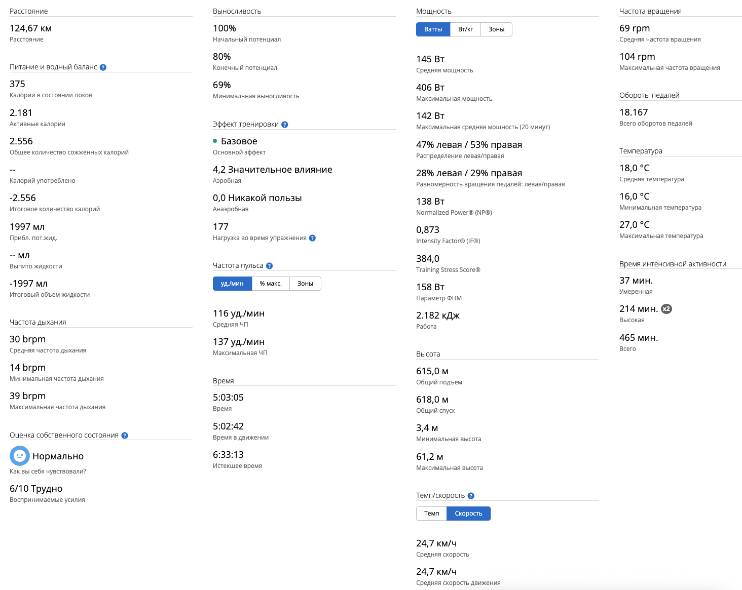Select уд./мин heart rate mode

click(232, 284)
